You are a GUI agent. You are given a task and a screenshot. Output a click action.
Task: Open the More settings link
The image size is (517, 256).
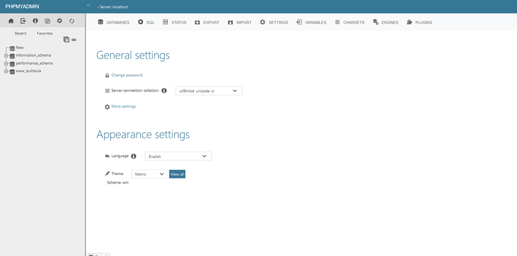[x=123, y=106]
